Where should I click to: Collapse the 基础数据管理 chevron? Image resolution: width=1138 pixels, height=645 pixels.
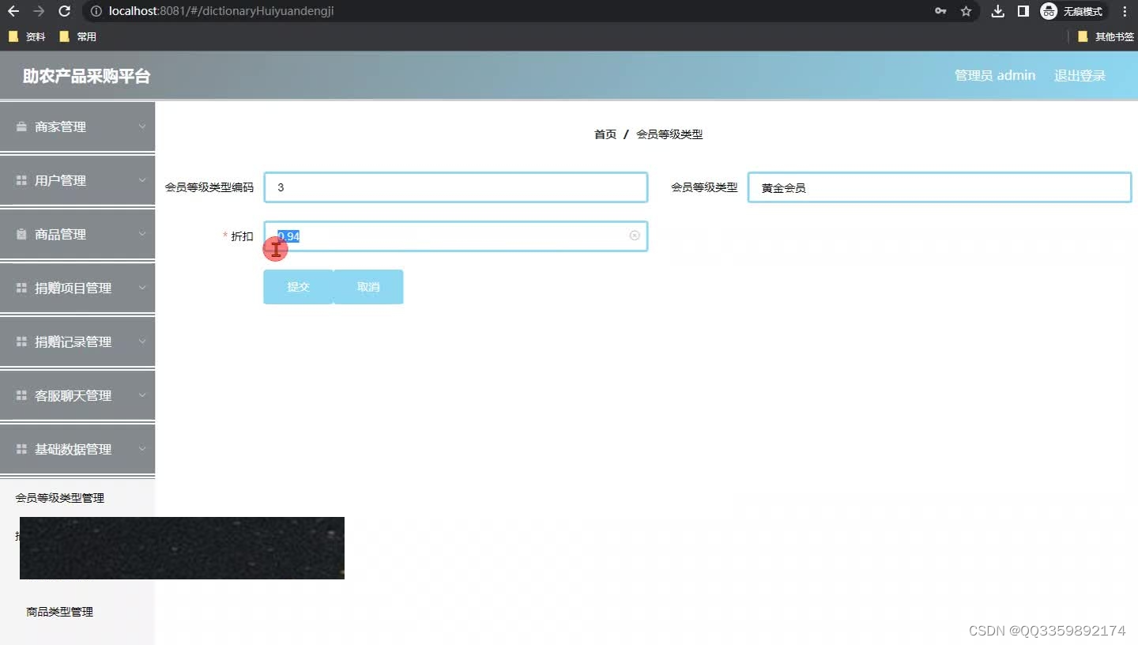coord(142,448)
